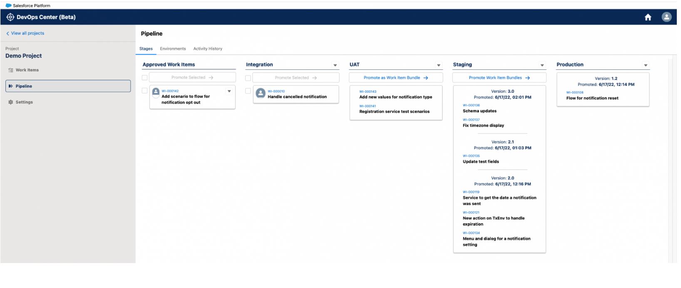This screenshot has height=288, width=681.
Task: Click 'Flow for notification reset' title
Action: point(592,98)
